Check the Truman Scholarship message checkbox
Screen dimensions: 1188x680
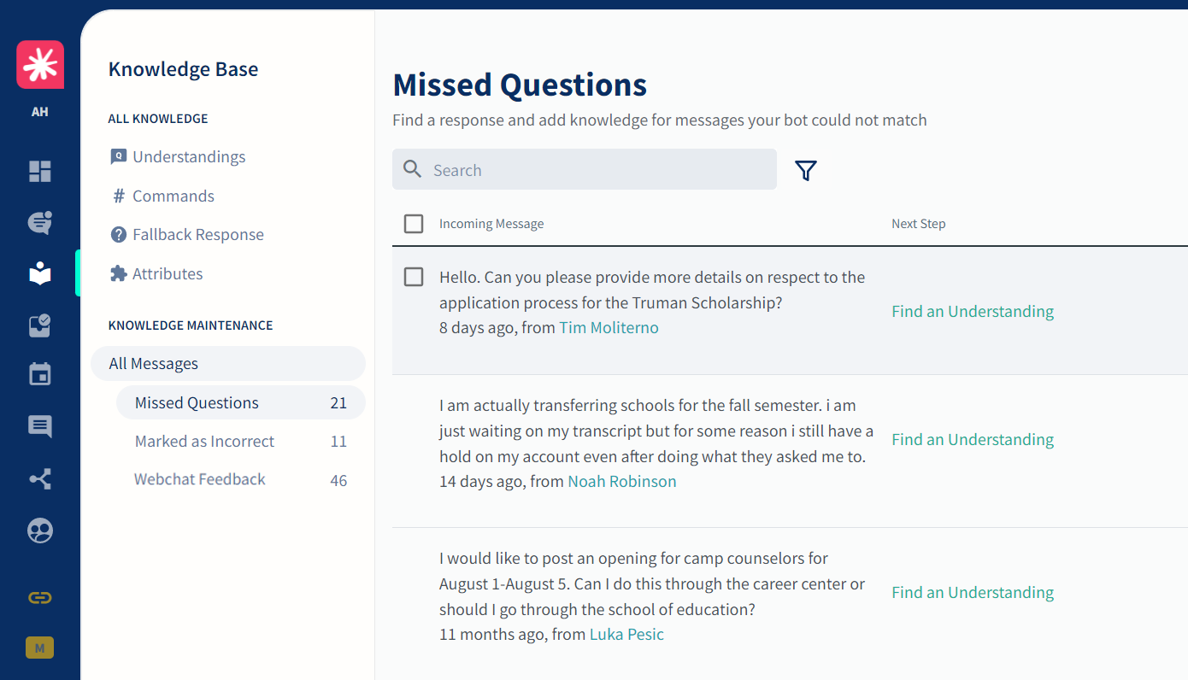pyautogui.click(x=414, y=277)
